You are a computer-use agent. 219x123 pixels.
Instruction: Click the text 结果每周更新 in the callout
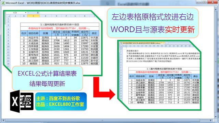tap(47, 84)
